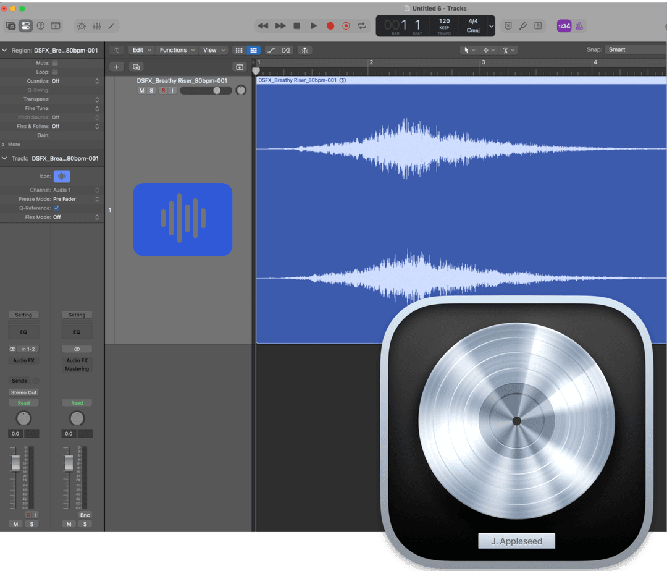This screenshot has height=571, width=667.
Task: Add a new track with plus button
Action: 117,67
